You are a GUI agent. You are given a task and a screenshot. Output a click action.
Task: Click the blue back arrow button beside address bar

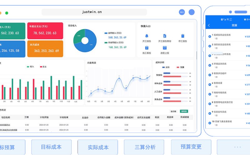click(182, 12)
